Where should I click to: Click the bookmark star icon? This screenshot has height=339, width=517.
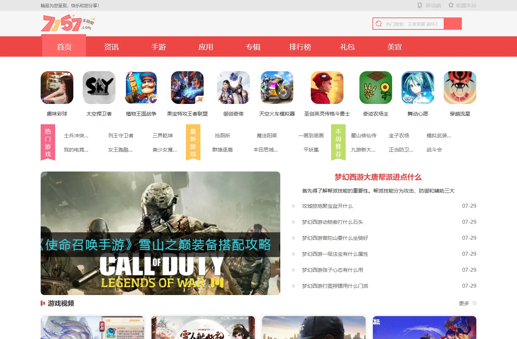(x=451, y=5)
